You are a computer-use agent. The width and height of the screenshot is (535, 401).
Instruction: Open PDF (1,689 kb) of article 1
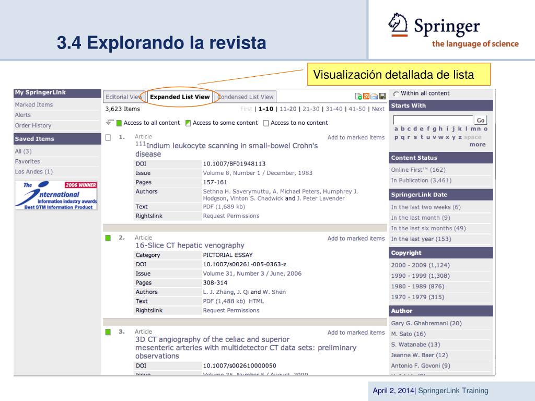pyautogui.click(x=224, y=207)
